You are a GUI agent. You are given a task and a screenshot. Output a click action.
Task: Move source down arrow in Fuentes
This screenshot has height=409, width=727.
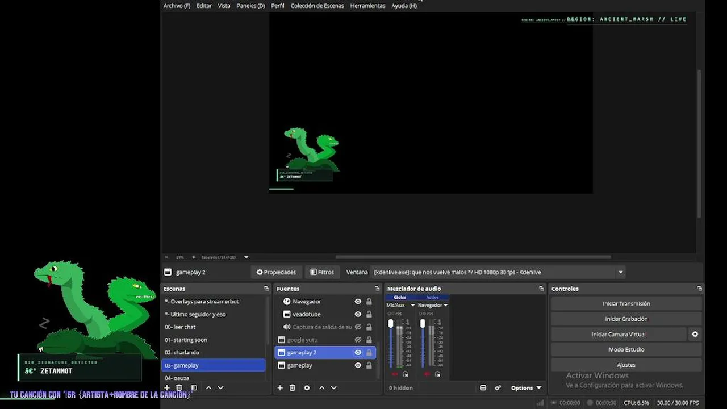[x=334, y=387]
